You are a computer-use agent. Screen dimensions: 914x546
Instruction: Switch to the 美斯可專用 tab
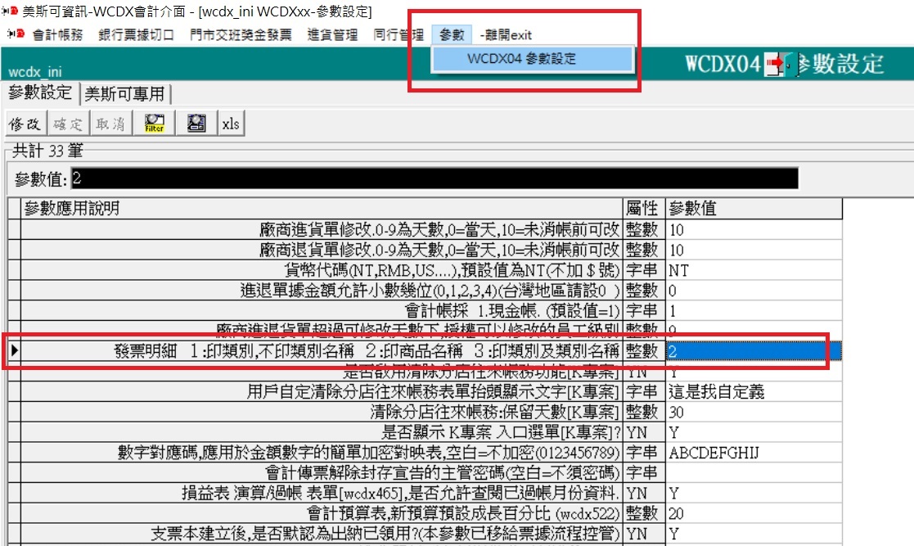[125, 93]
